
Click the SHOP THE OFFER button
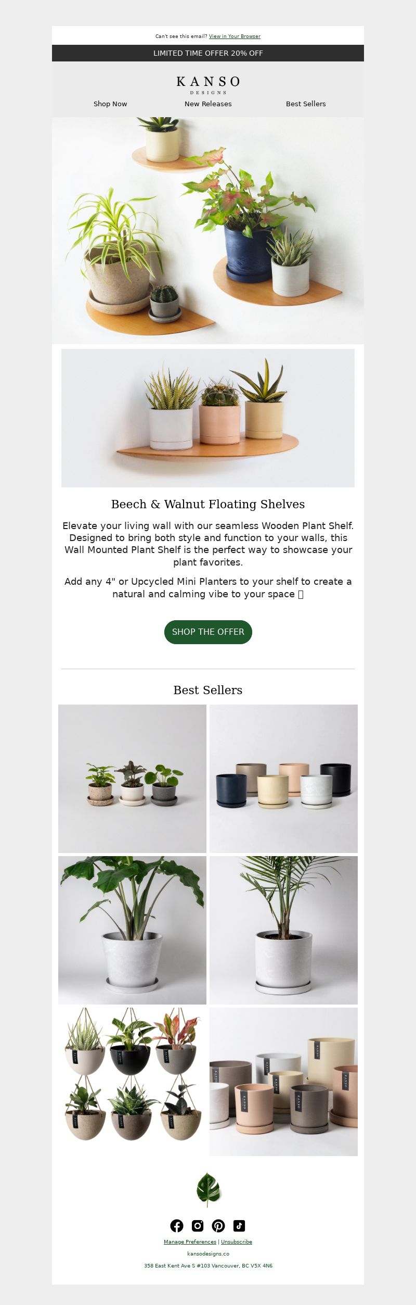click(x=208, y=632)
